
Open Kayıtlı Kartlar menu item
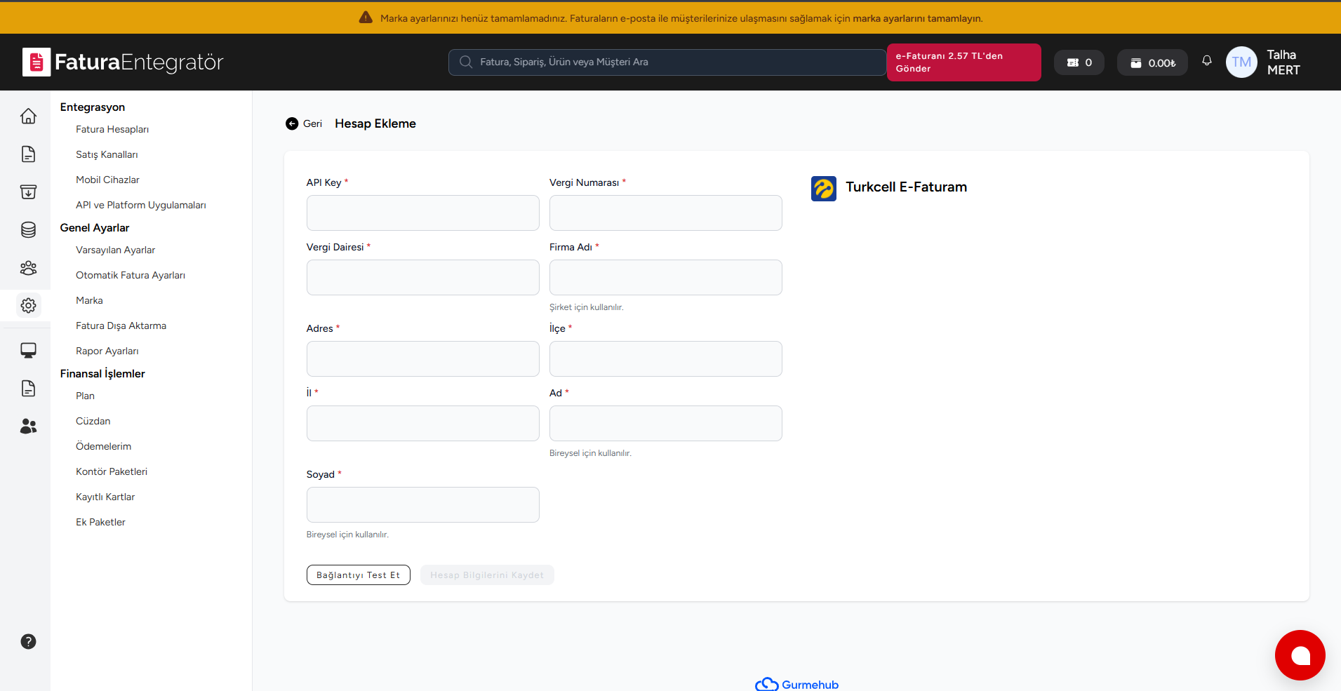105,497
